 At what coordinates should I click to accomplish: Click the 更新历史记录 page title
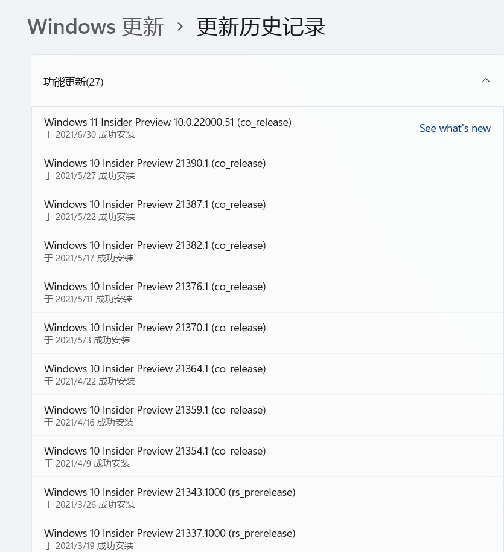click(261, 27)
